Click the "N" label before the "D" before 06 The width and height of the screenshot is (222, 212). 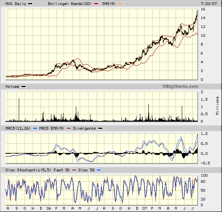coord(33,209)
